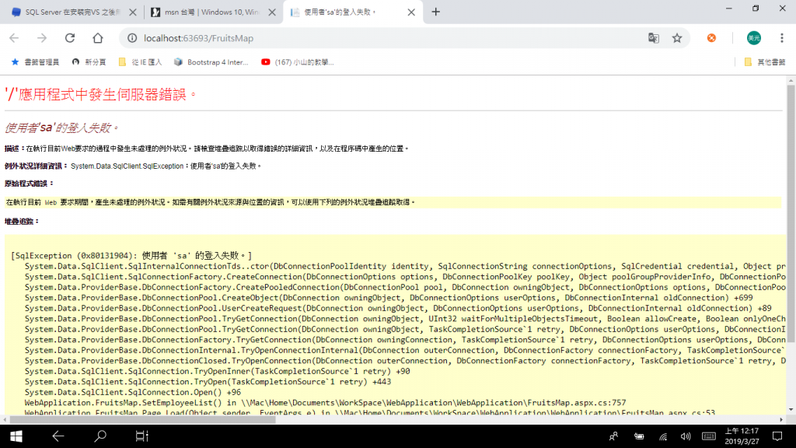Open the taskbar clock 上午 12:17

742,436
